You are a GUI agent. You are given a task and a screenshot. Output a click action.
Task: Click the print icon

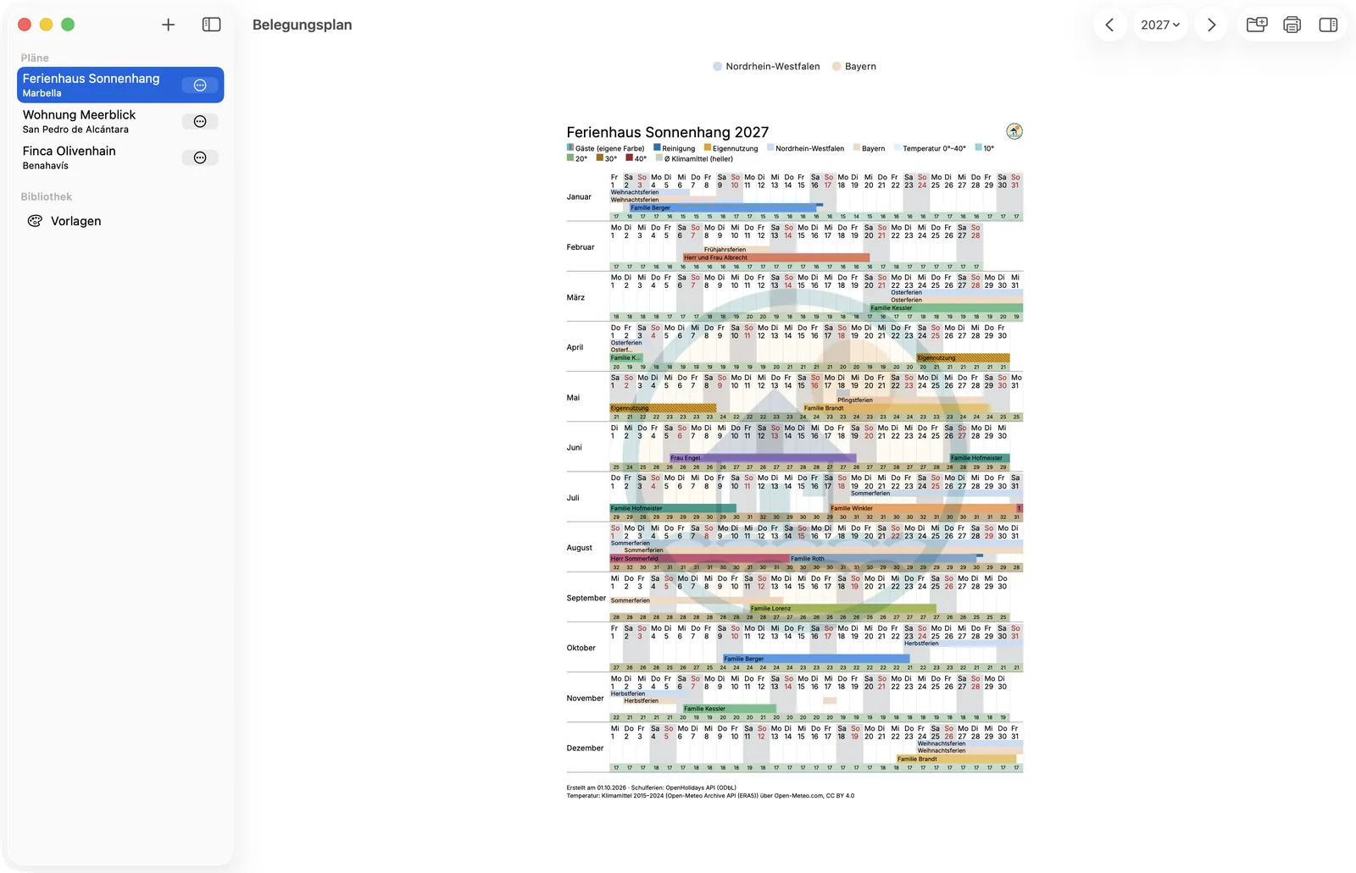coord(1292,25)
